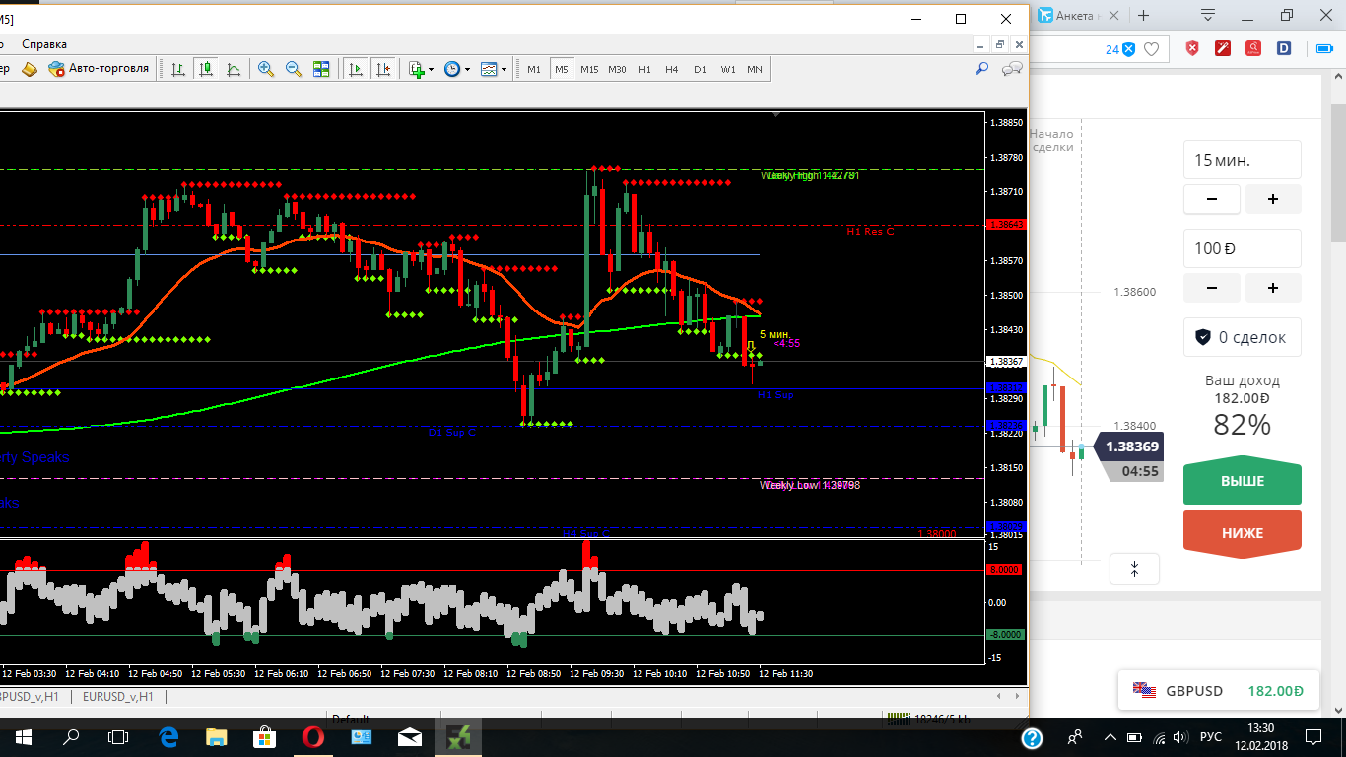Increase the 15 мин. expiry time
Viewport: 1346px width, 757px height.
[x=1273, y=199]
